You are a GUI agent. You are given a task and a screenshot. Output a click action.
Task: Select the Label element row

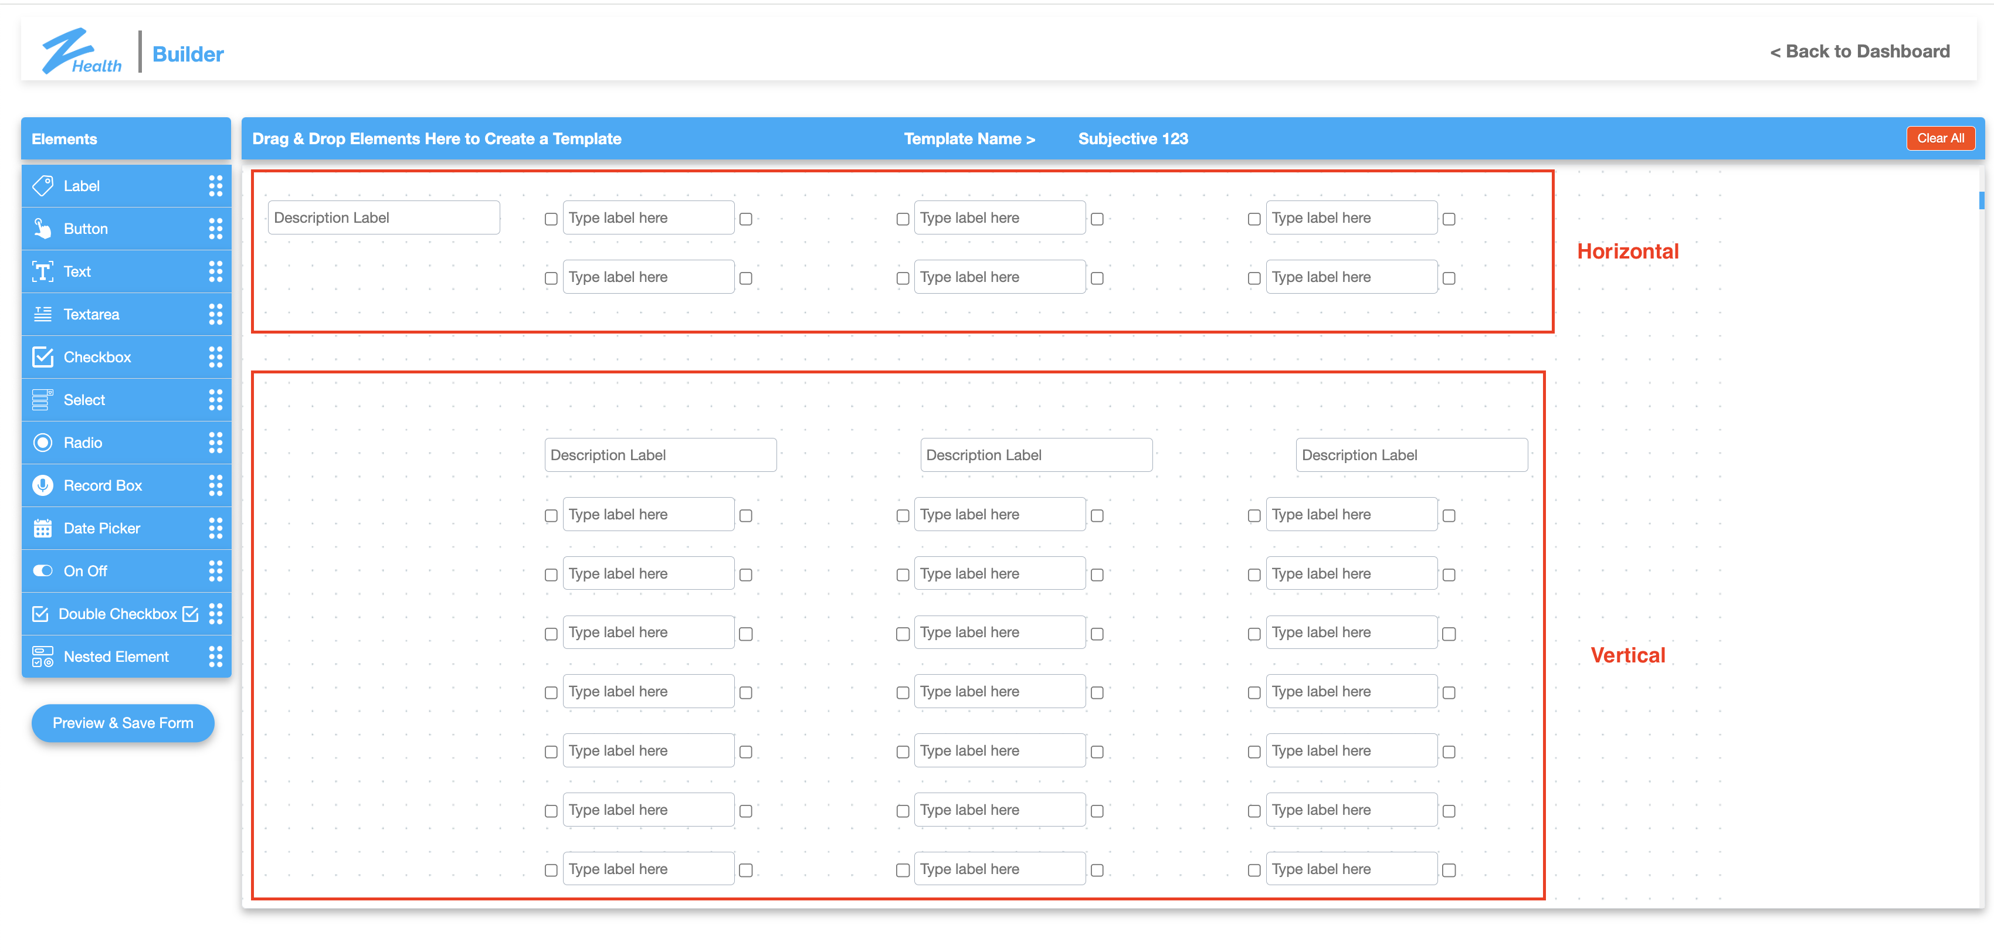(x=126, y=186)
